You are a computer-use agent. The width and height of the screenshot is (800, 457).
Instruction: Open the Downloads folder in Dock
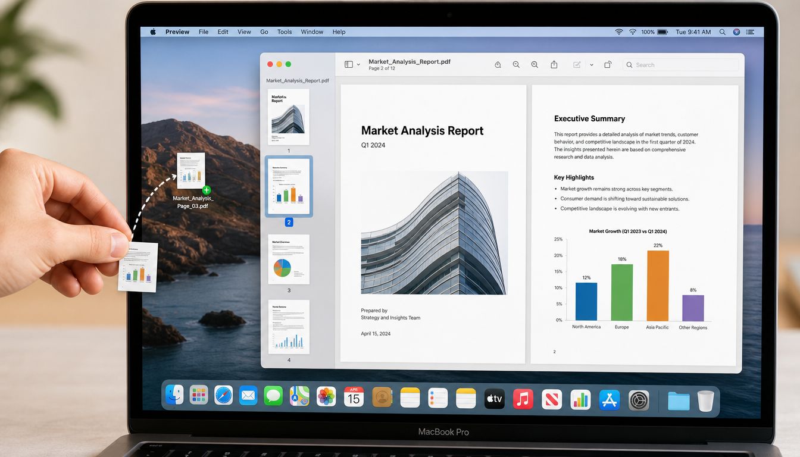[x=679, y=401]
